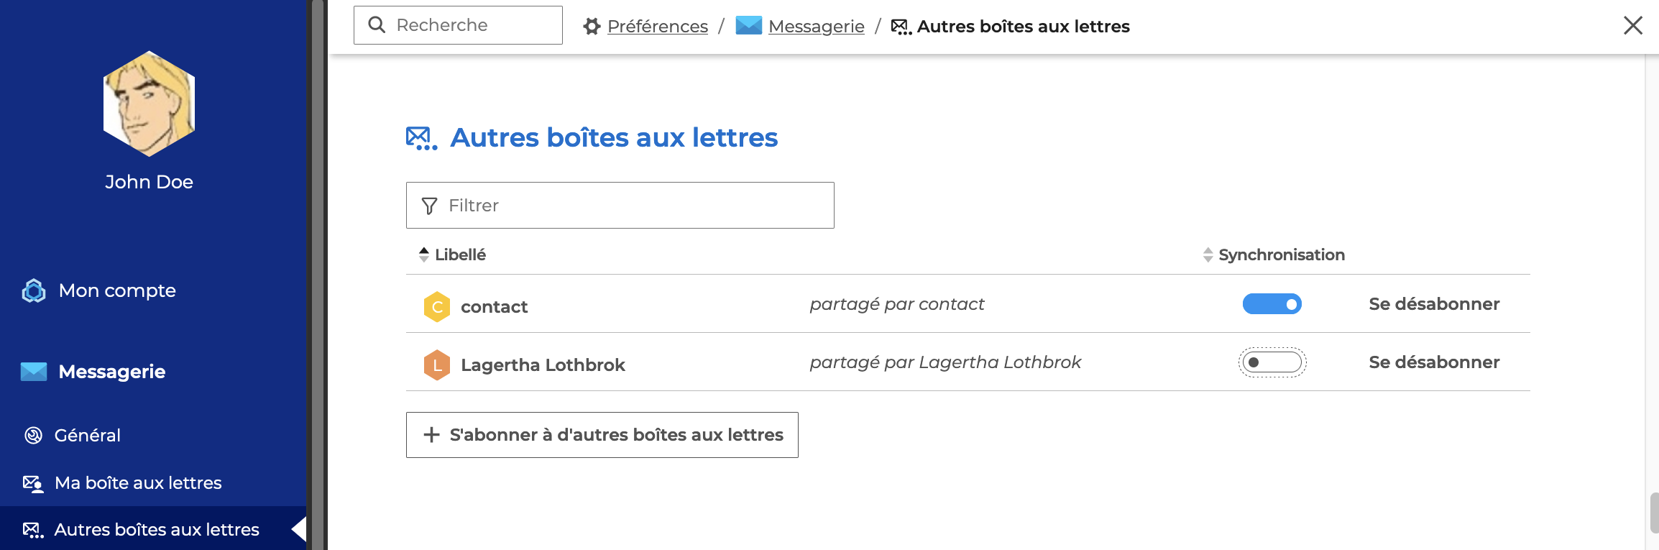
Task: Unsubscribe from Lagertha Lothbrok mailbox
Action: tap(1433, 362)
